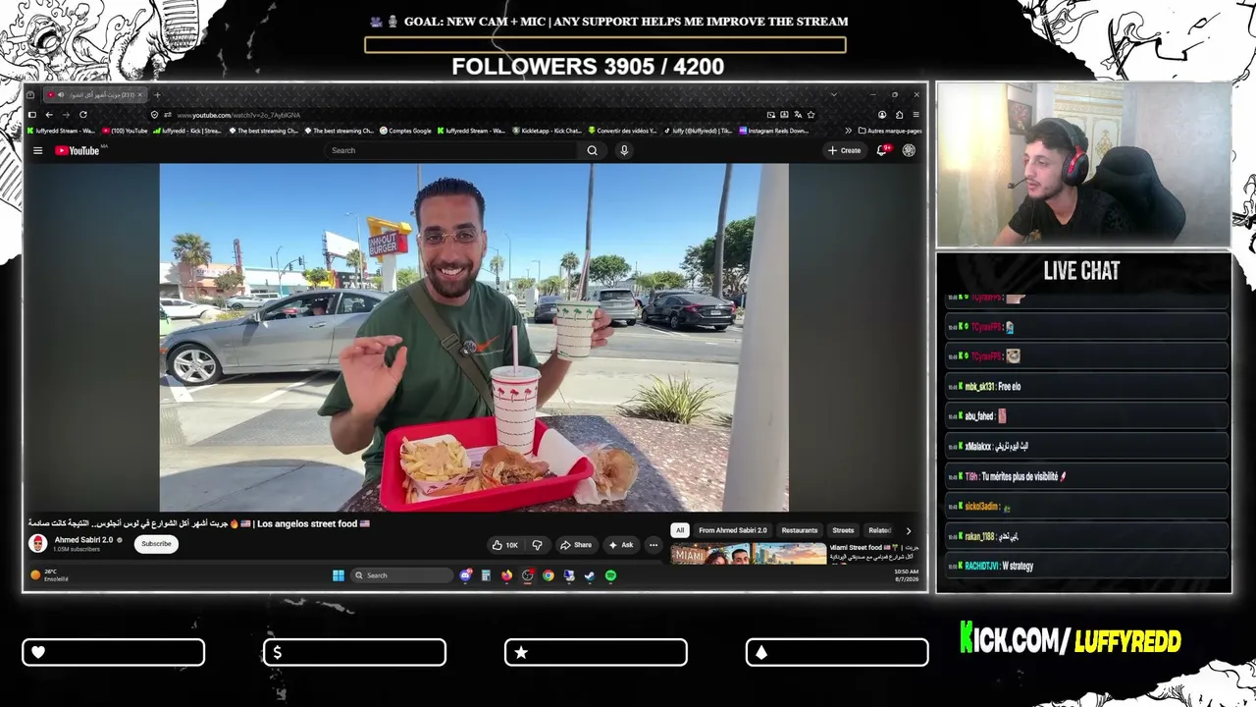Click the Share button under the video

click(x=576, y=545)
